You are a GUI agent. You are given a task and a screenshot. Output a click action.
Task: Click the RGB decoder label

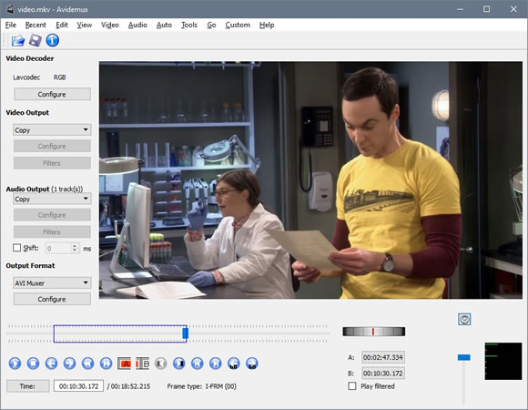59,77
